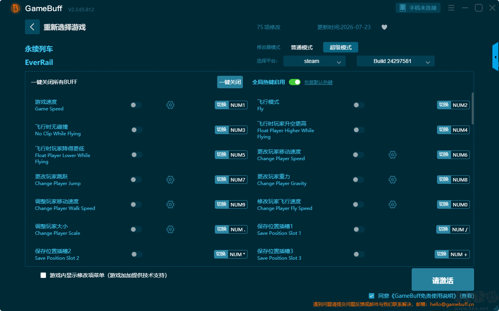Click the NUM + hotkey button

click(452, 254)
